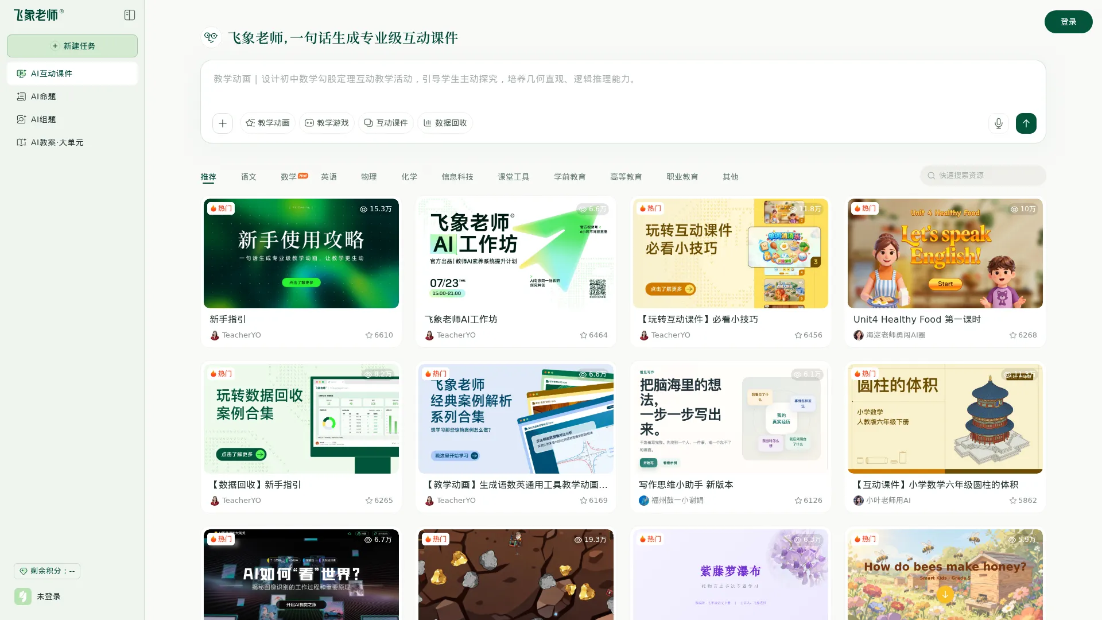Screen dimensions: 1102x620
Task: Click 福州鼓一小谢娟 author avatar
Action: tap(644, 501)
